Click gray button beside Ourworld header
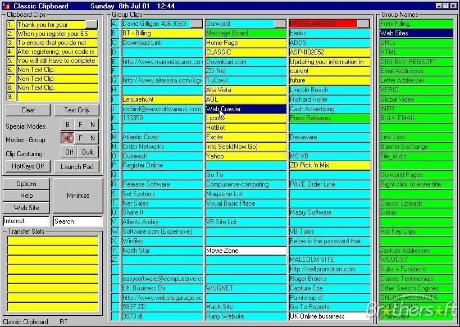This screenshot has width=460, height=327. [280, 24]
